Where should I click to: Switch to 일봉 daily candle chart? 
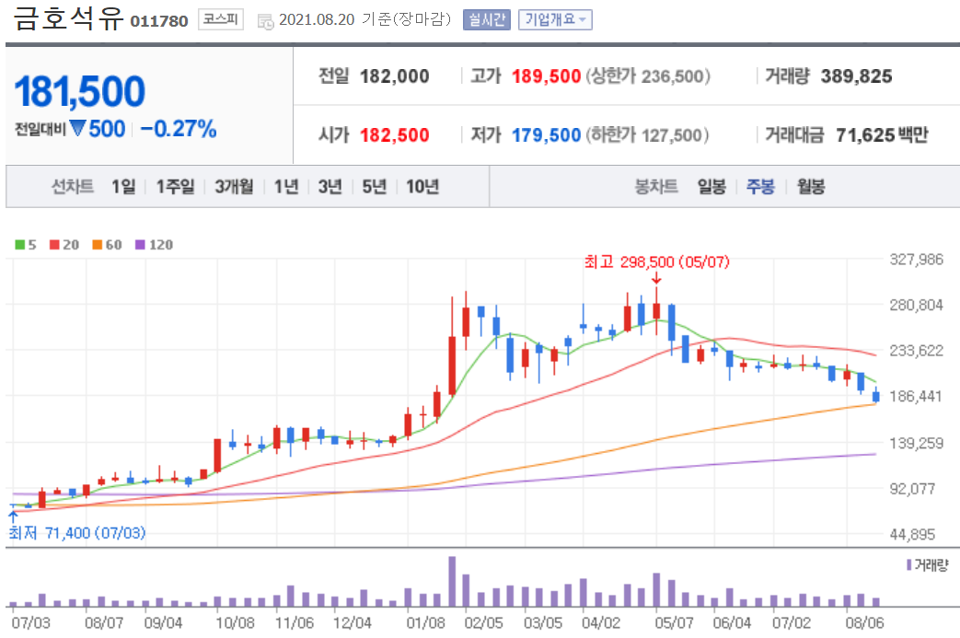711,186
